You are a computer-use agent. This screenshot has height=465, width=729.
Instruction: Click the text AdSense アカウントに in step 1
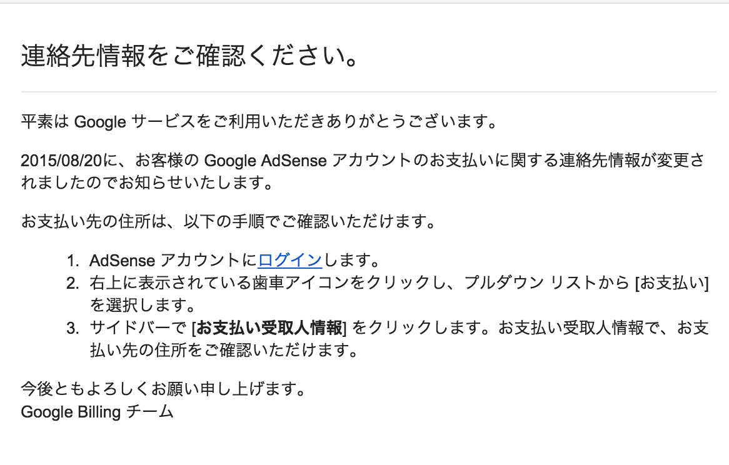[173, 259]
